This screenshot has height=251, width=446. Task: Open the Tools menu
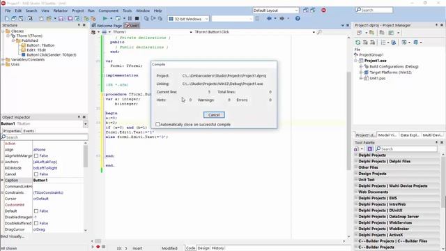127,10
